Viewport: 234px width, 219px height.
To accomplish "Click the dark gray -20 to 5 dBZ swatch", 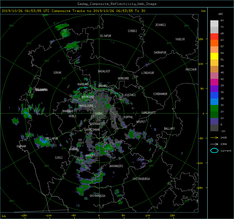I will click(214, 128).
